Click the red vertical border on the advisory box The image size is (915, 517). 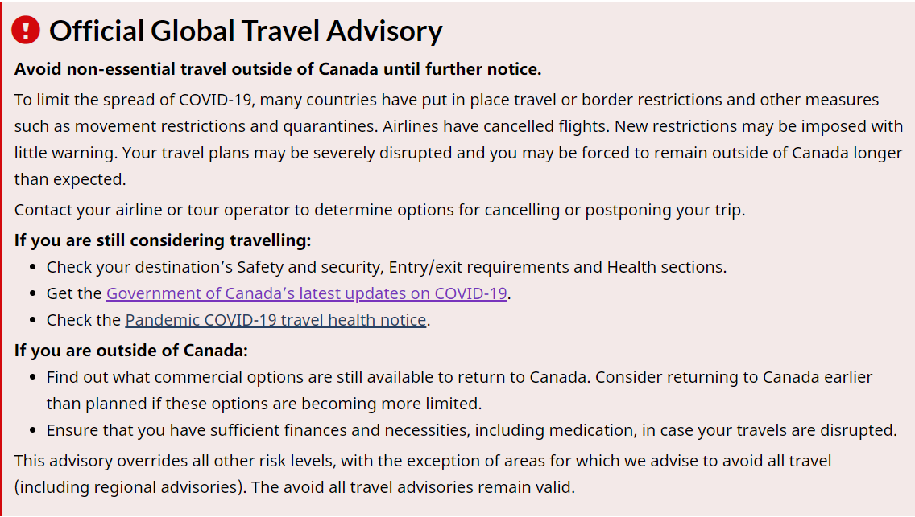point(2,259)
